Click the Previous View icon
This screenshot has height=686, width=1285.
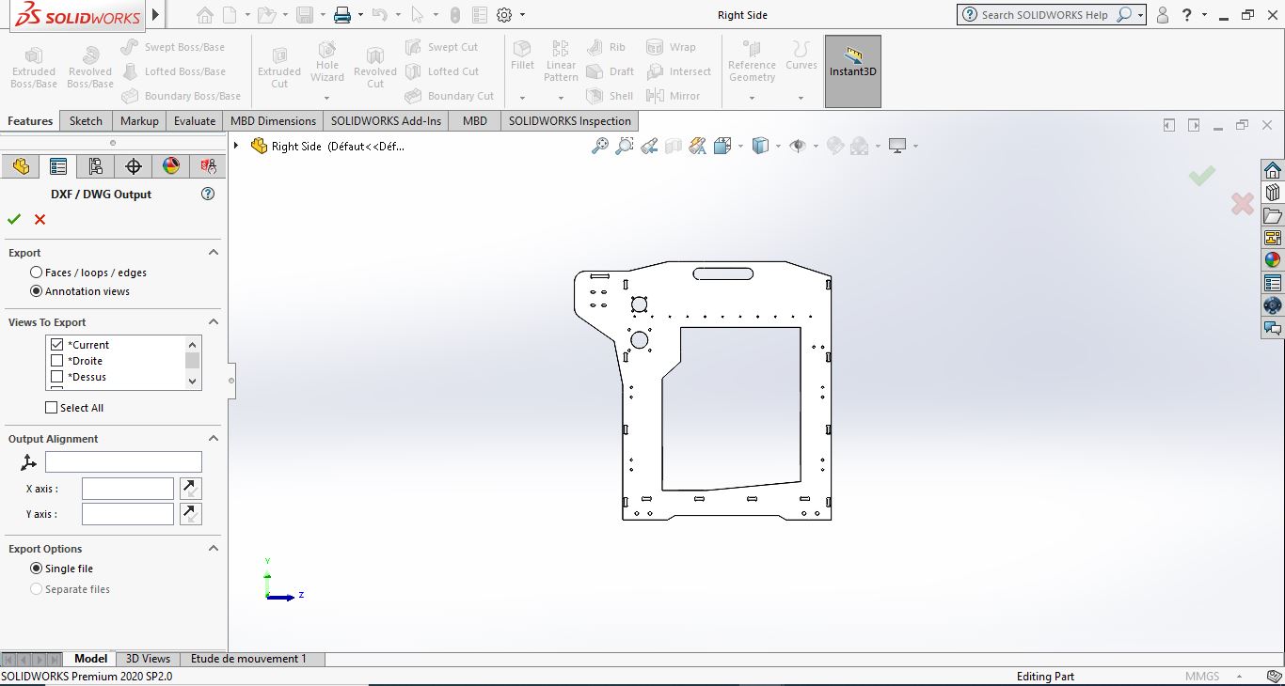[x=649, y=146]
